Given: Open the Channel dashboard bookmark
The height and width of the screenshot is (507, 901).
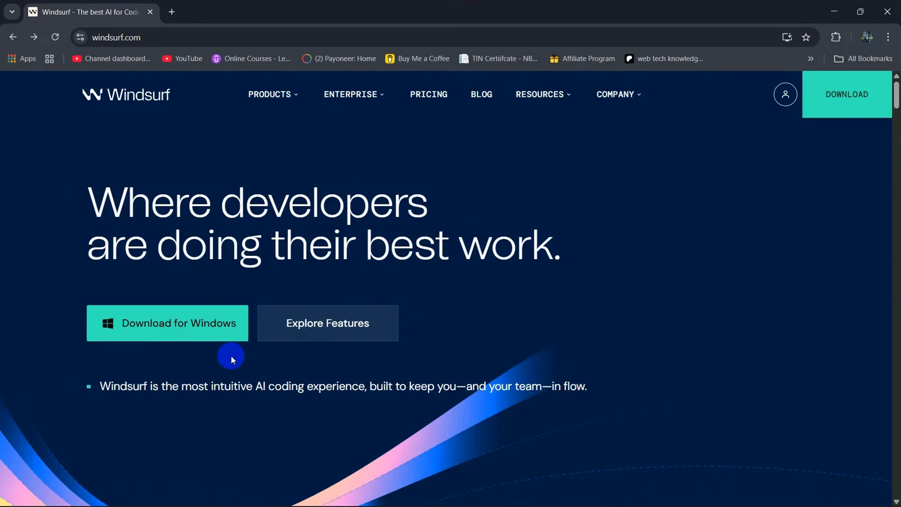Looking at the screenshot, I should pos(111,59).
